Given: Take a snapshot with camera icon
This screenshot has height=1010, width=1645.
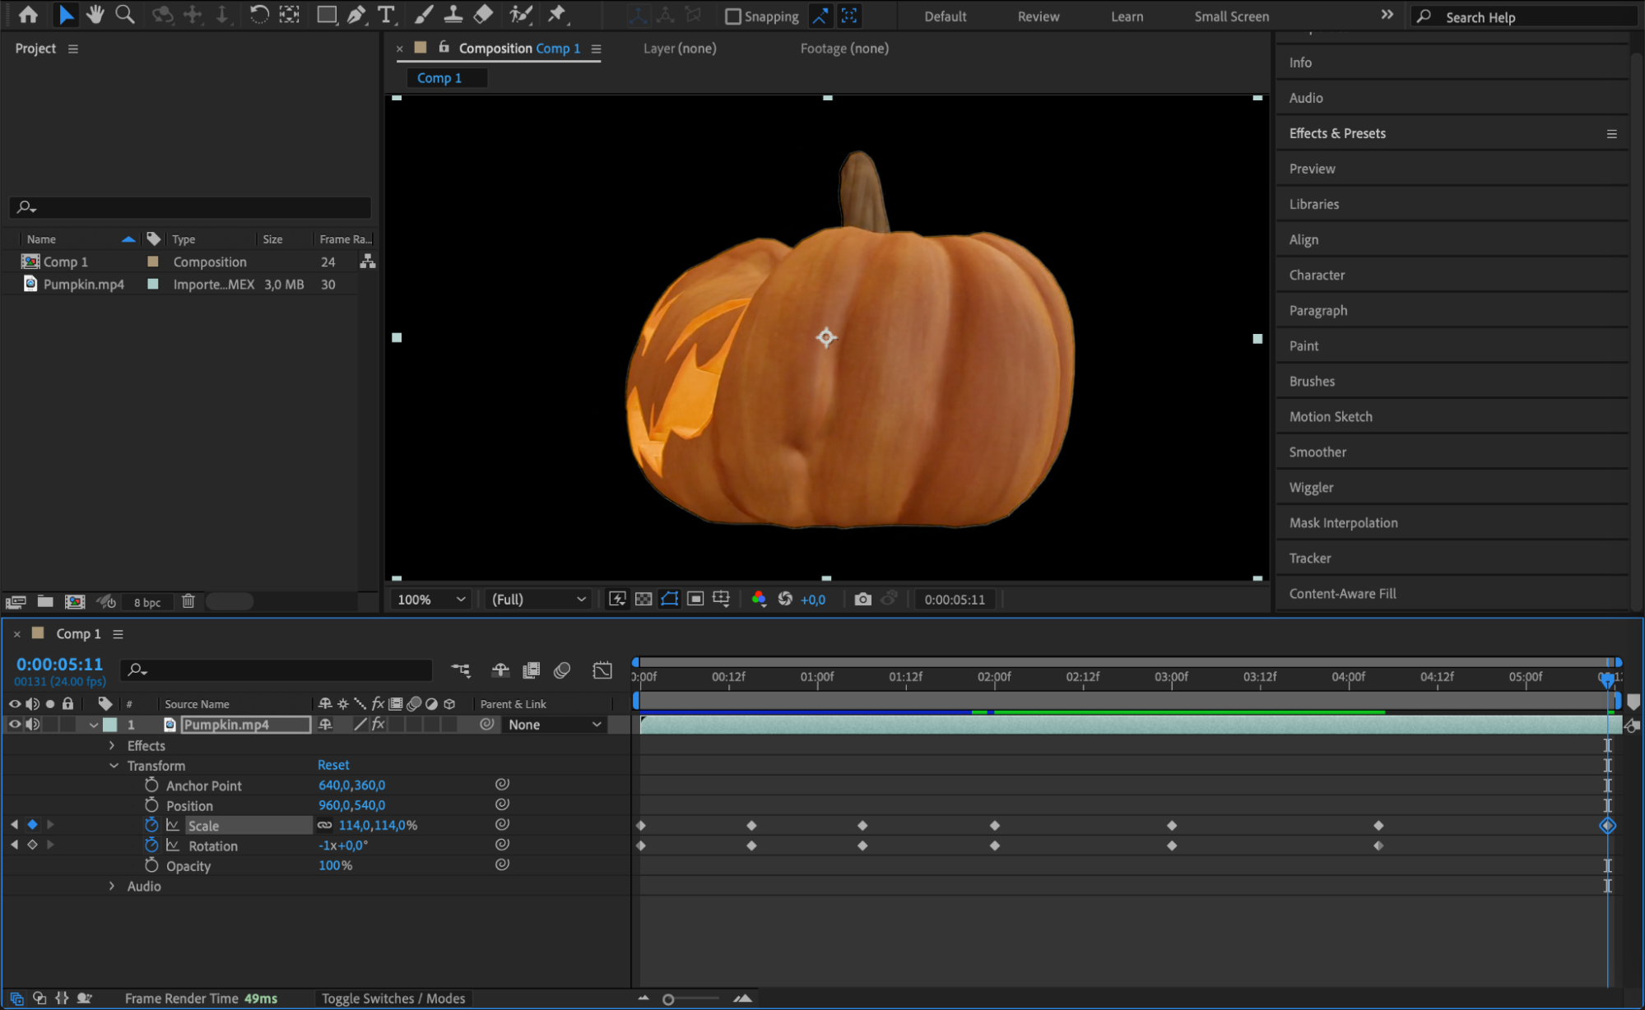Looking at the screenshot, I should [x=862, y=599].
